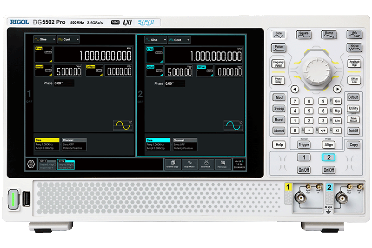The image size is (372, 248).
Task: Click the Copy key
Action: (353, 145)
